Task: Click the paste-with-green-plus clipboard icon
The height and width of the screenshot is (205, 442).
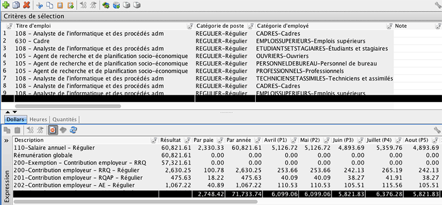Action: [70, 5]
